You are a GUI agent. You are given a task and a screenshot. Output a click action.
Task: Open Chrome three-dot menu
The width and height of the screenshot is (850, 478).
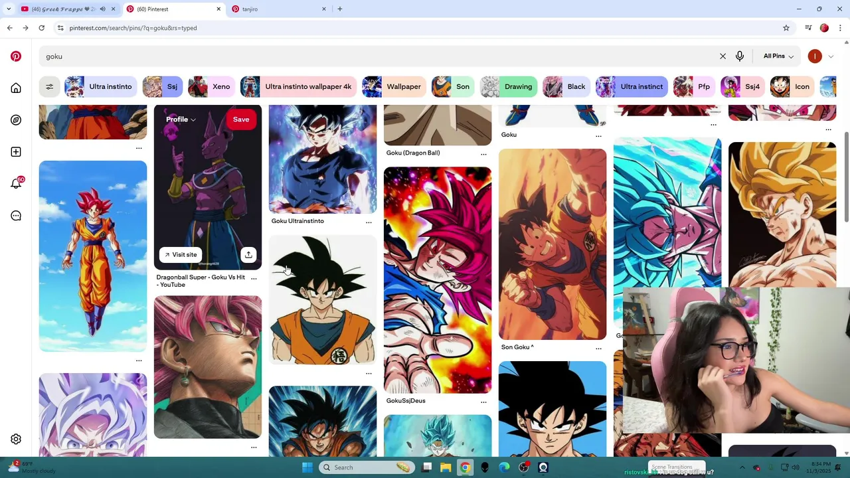pos(840,28)
